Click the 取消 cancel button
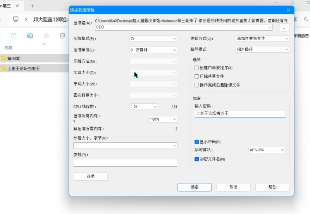 (x=233, y=187)
